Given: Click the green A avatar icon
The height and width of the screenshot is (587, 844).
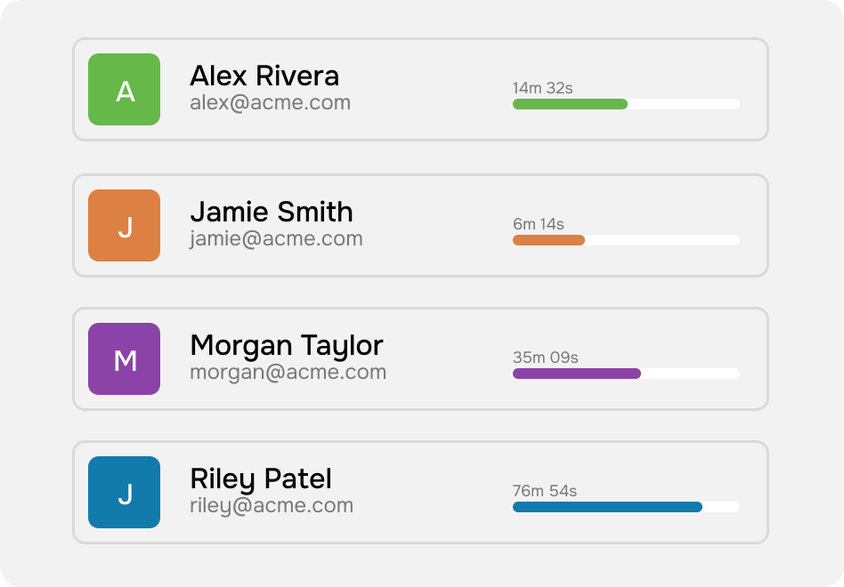Looking at the screenshot, I should [125, 89].
